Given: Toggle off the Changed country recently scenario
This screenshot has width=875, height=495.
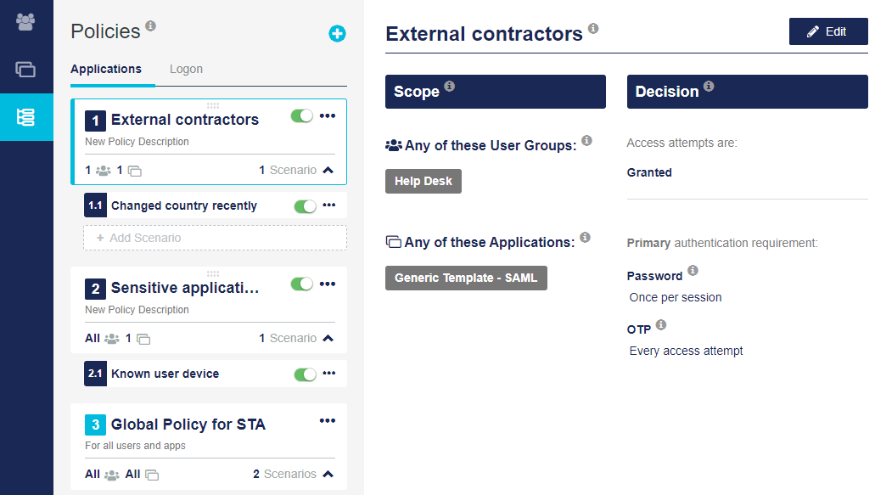Looking at the screenshot, I should click(305, 205).
